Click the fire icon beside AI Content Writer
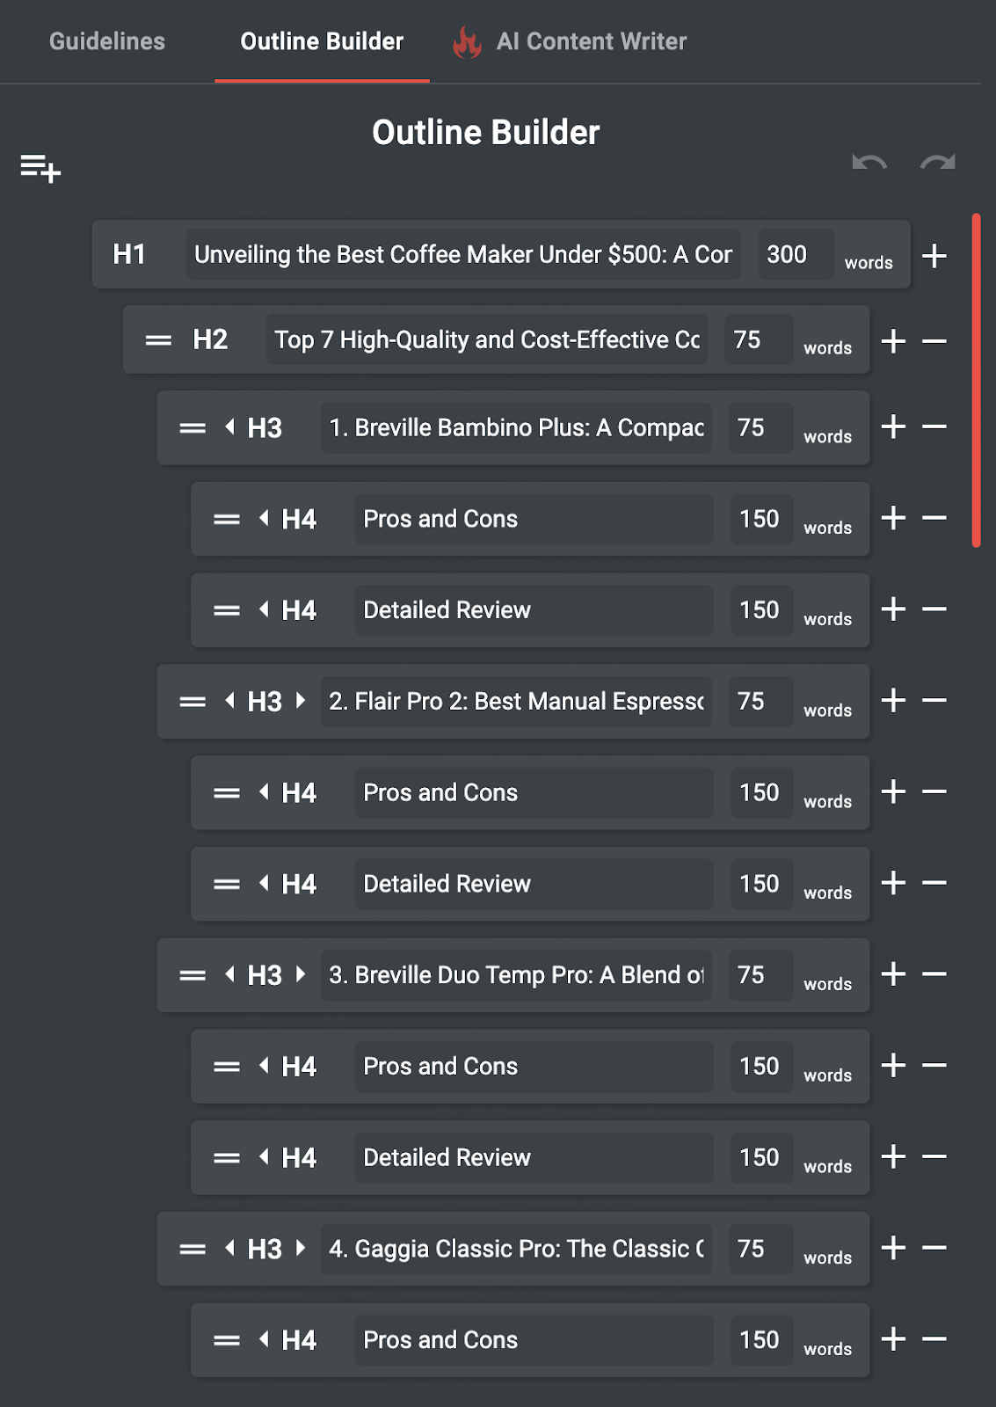Screen dimensions: 996x1407 click(x=467, y=41)
